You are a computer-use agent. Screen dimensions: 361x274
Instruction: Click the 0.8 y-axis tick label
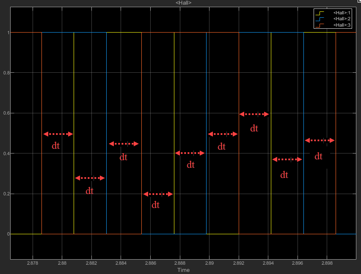coord(4,73)
